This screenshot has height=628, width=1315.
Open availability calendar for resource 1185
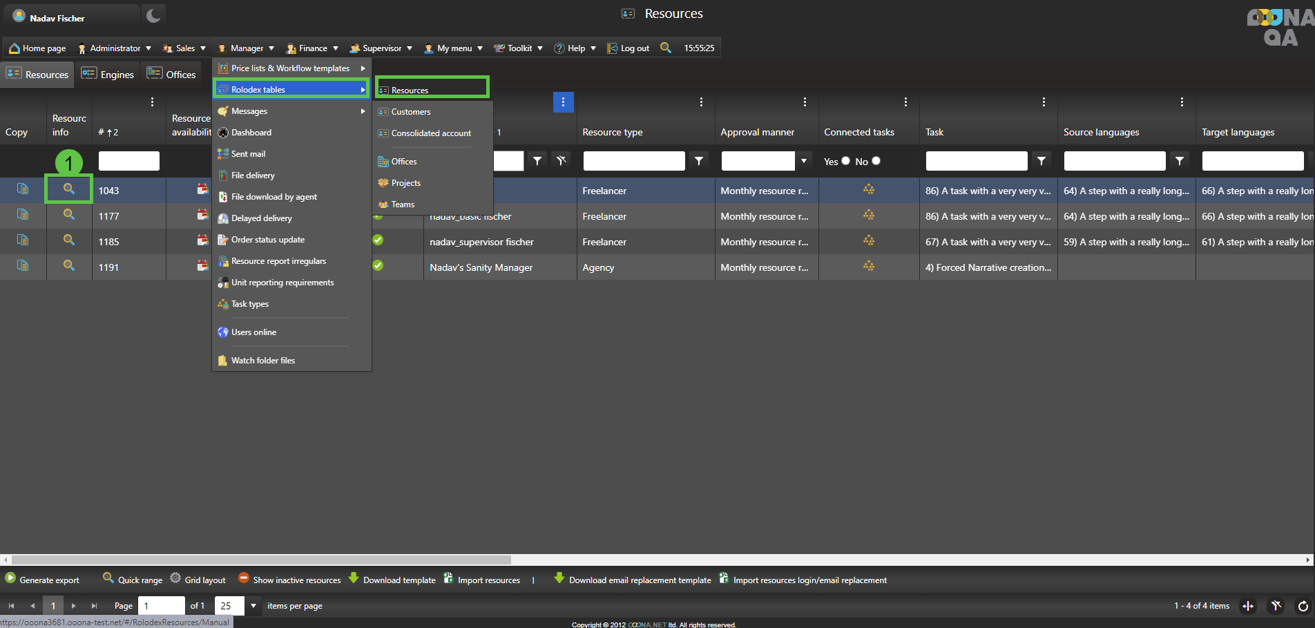pos(202,240)
